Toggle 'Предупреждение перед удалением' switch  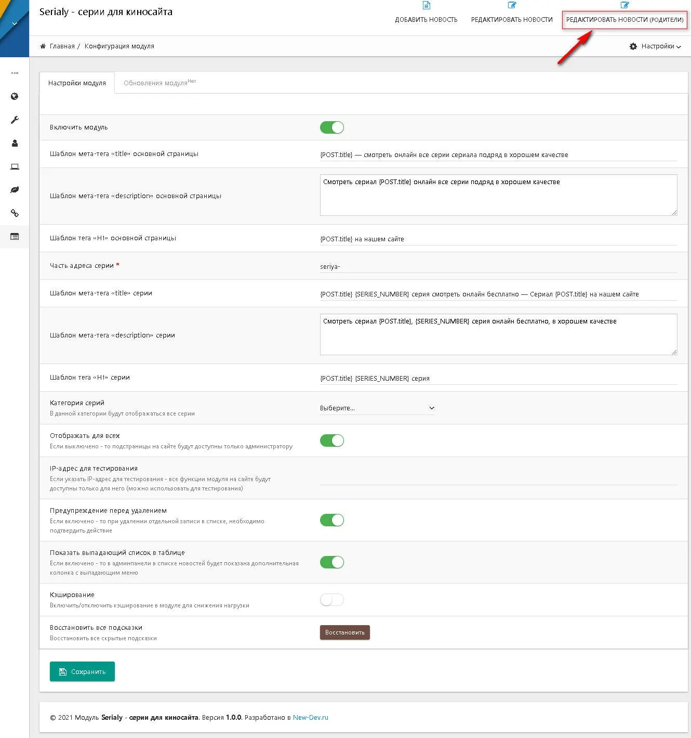point(332,520)
